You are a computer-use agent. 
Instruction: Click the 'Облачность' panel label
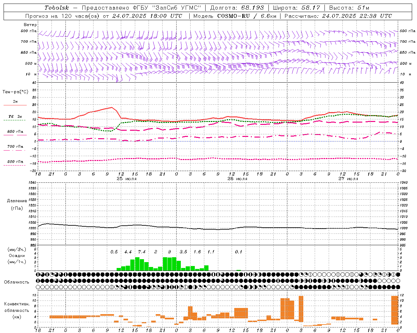(x=17, y=282)
